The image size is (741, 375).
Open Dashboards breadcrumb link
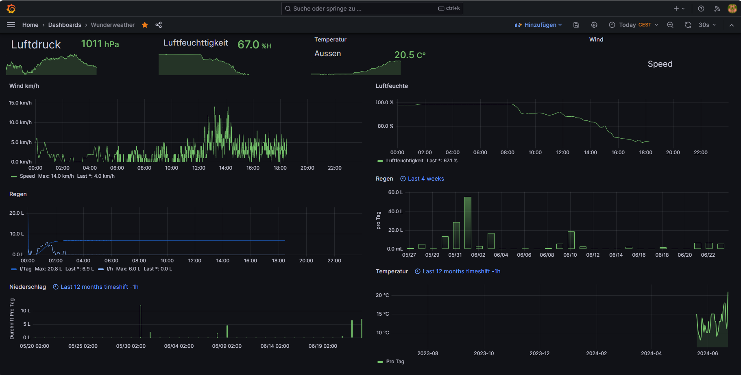[x=65, y=25]
